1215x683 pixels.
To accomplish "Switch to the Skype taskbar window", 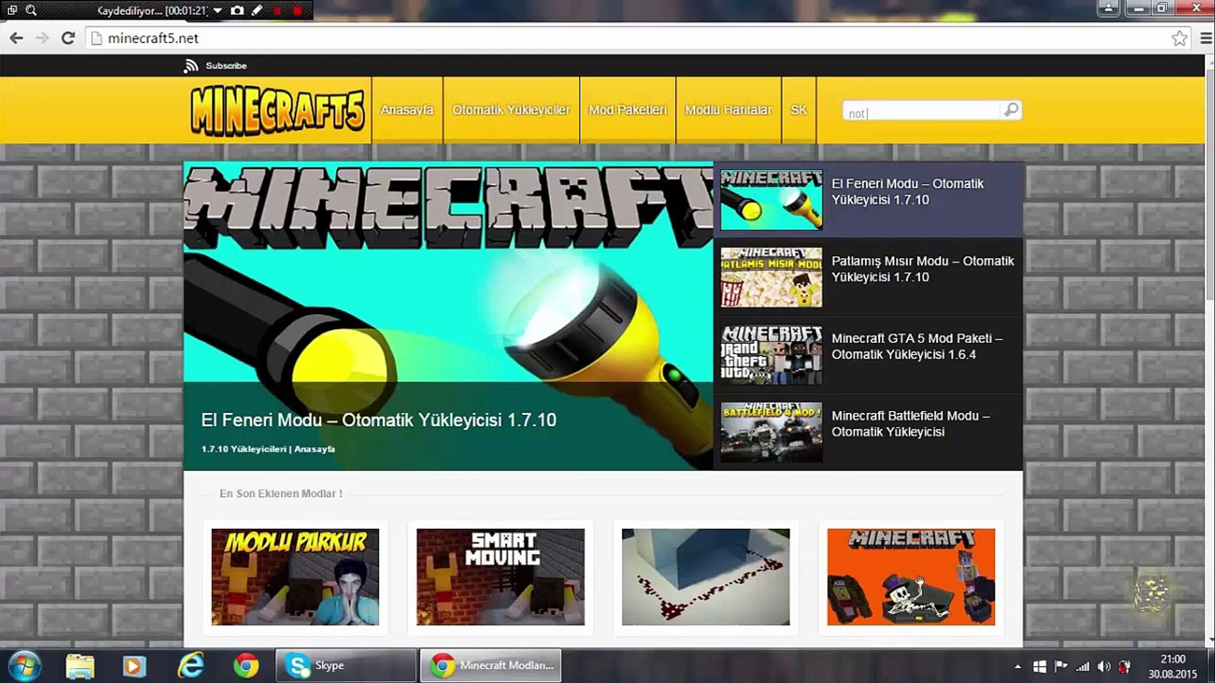I will [346, 665].
